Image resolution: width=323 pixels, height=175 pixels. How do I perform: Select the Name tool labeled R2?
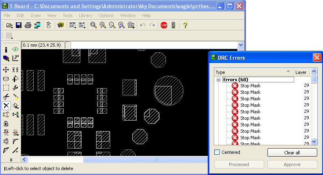click(6, 132)
